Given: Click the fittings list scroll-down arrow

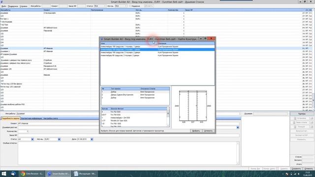Looking at the screenshot, I should point(168,125).
